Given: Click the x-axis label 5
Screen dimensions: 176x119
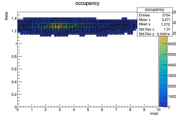Looking at the screenshot, I should [x=88, y=110].
